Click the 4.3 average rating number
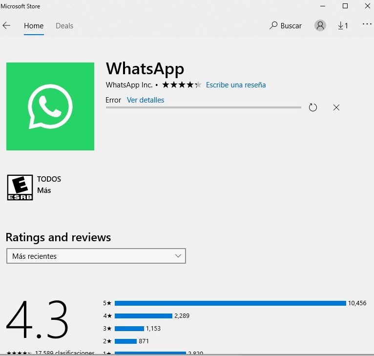 [x=37, y=319]
